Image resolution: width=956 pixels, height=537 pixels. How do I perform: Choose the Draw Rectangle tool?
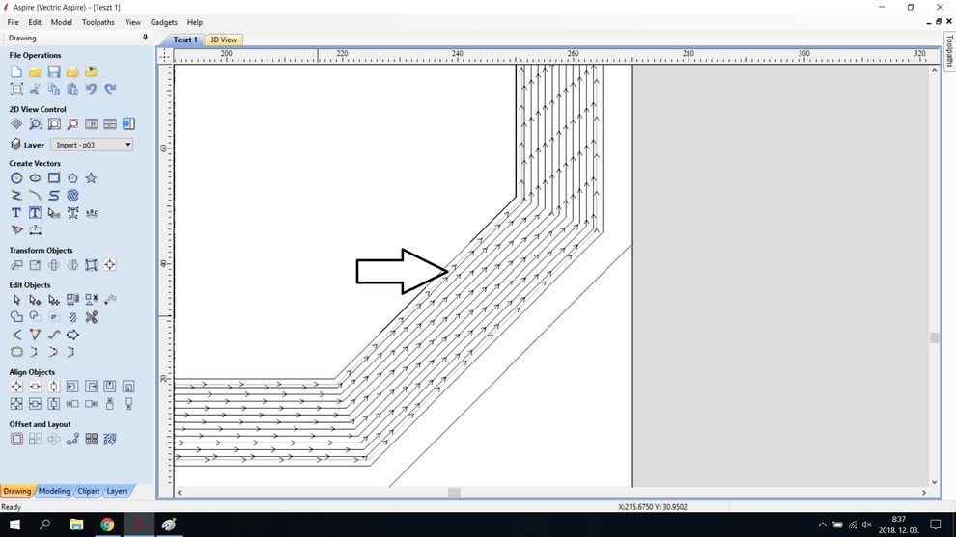tap(54, 178)
